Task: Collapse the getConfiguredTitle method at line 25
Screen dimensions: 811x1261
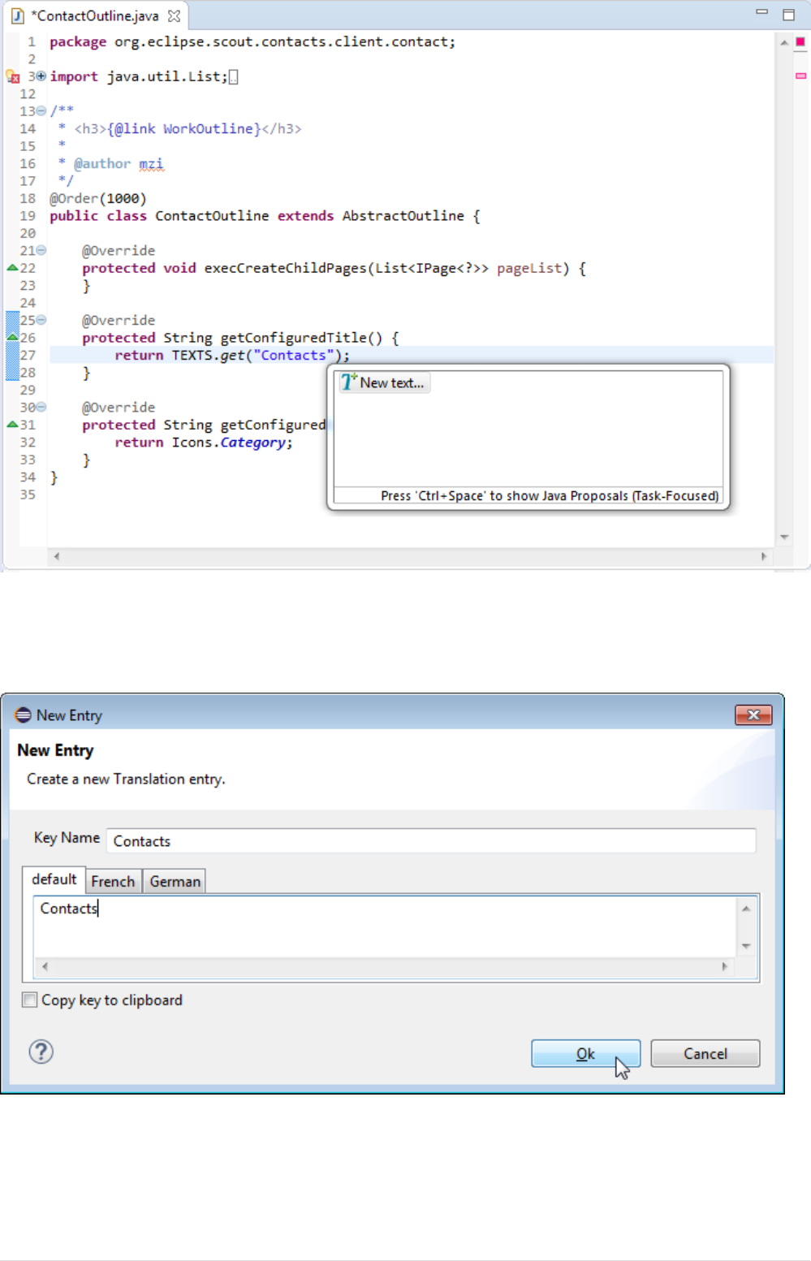Action: 41,321
